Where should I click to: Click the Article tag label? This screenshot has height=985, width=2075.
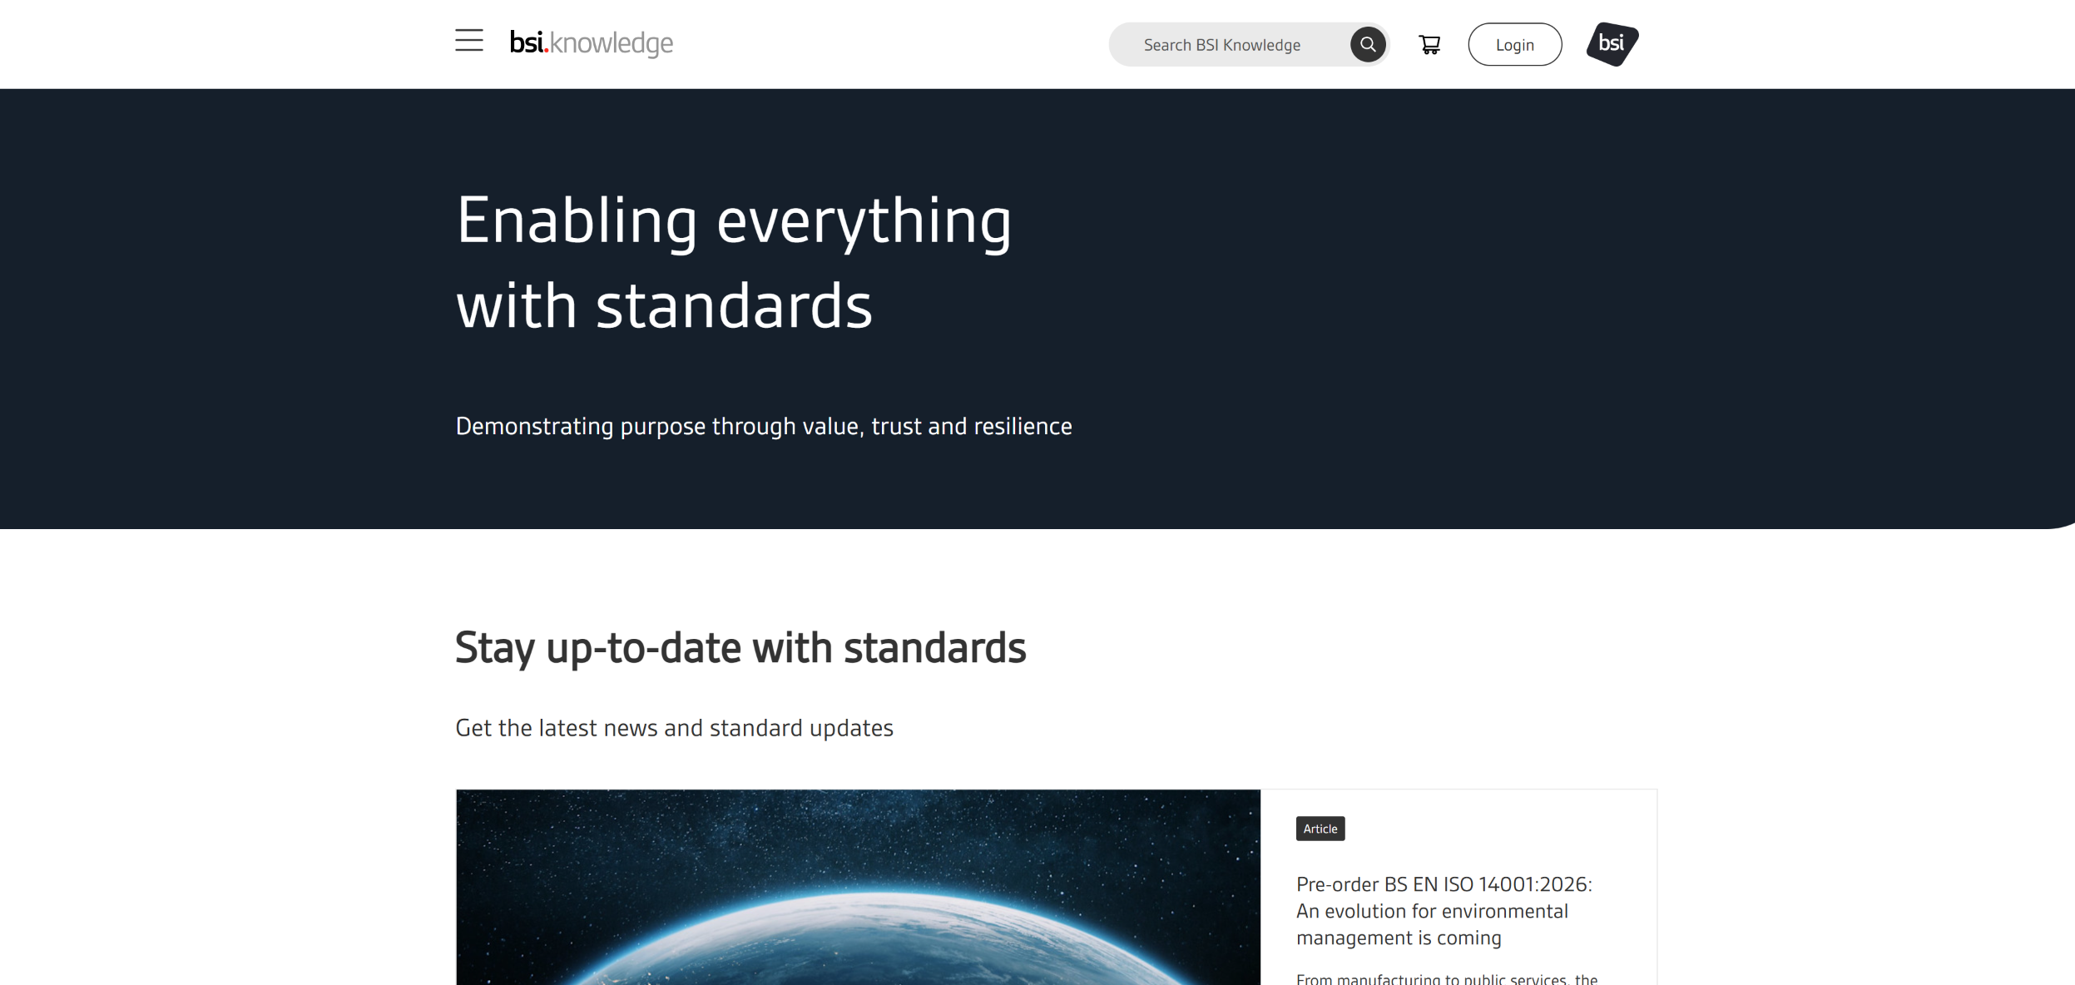[1320, 829]
